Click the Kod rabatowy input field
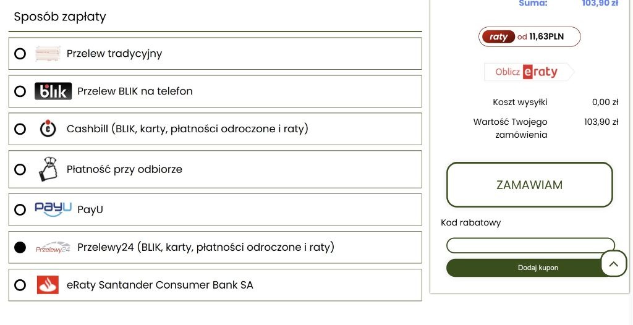This screenshot has width=633, height=325. pyautogui.click(x=530, y=245)
